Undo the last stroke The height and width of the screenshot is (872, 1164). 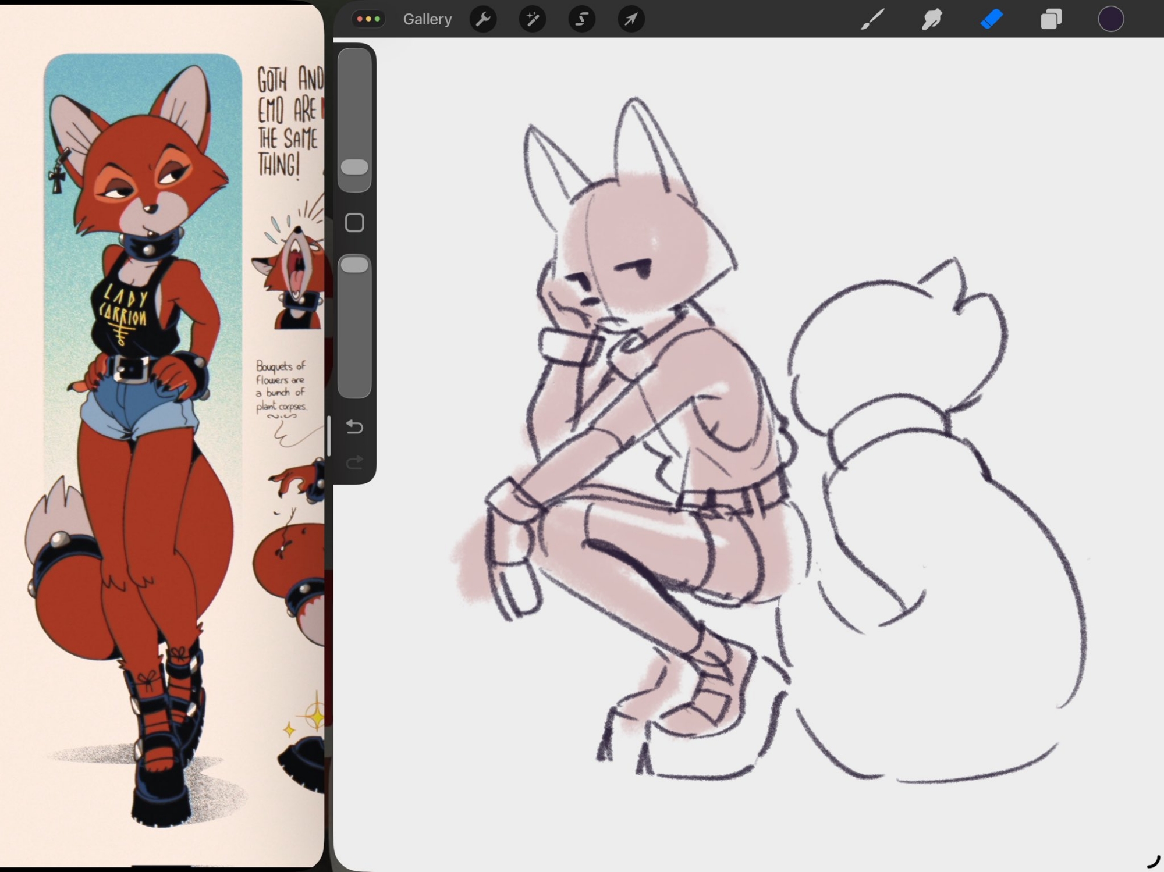coord(354,427)
